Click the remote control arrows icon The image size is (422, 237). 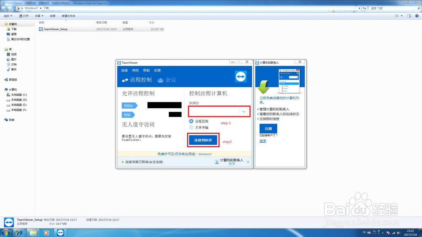[x=125, y=80]
